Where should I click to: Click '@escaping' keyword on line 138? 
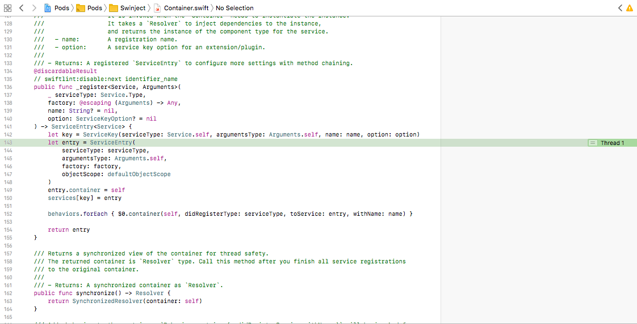click(95, 103)
